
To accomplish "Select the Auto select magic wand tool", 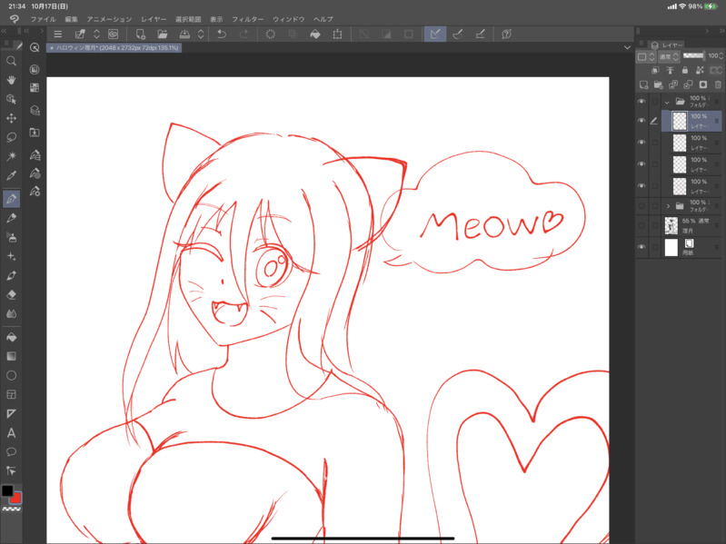I will [12, 156].
